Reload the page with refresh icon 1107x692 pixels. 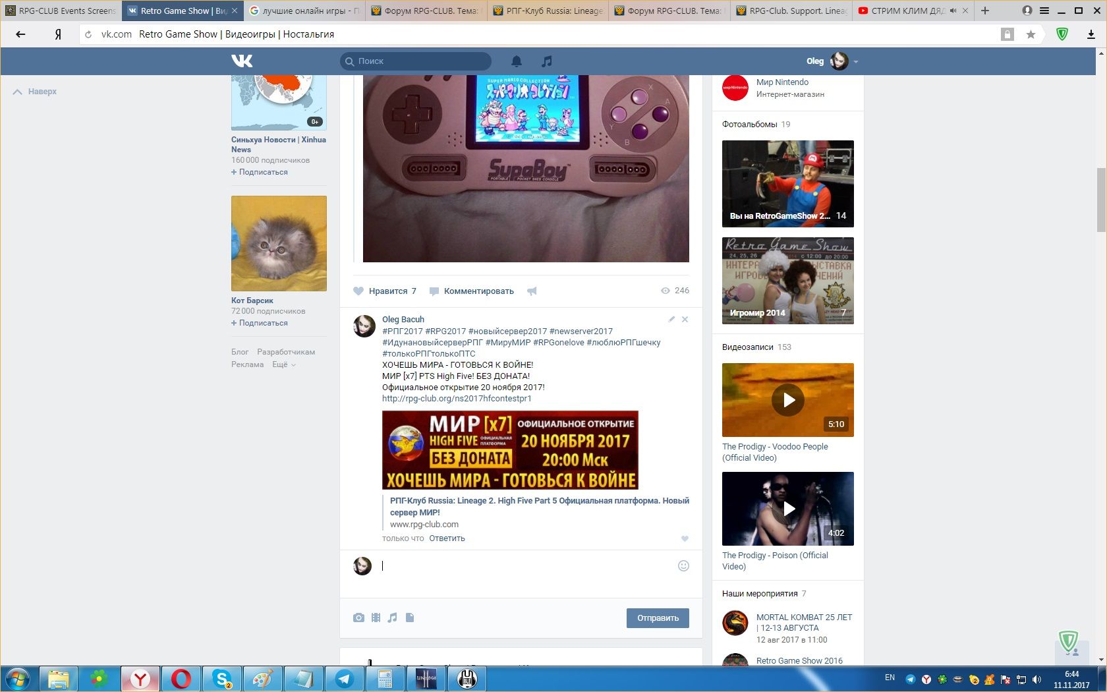(x=88, y=34)
